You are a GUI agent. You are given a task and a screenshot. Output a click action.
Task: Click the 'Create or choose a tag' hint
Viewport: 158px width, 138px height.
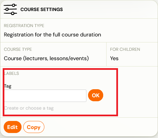point(29,108)
